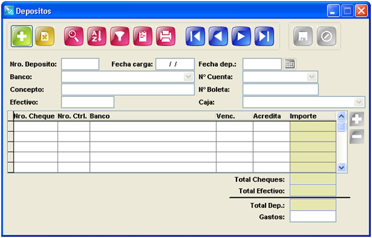Open the search magnifier tool

pos(74,36)
